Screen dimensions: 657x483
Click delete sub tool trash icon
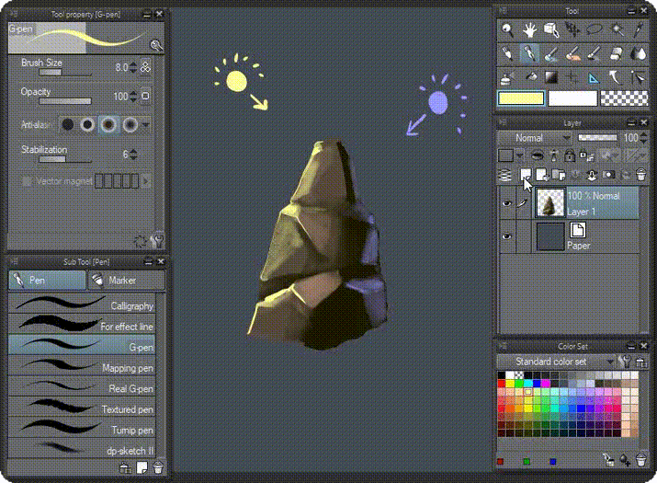(158, 467)
